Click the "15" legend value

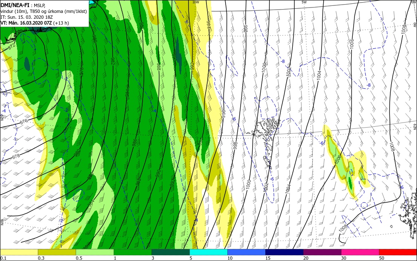tap(268, 258)
